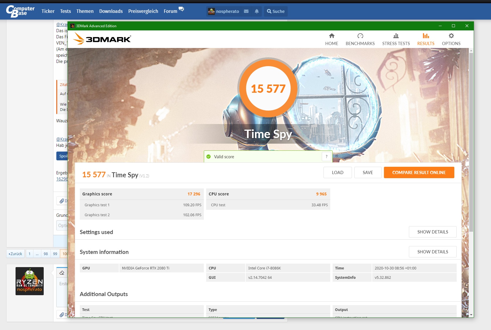The width and height of the screenshot is (491, 330).
Task: Click the ComputerBase logo in browser
Action: [x=20, y=11]
